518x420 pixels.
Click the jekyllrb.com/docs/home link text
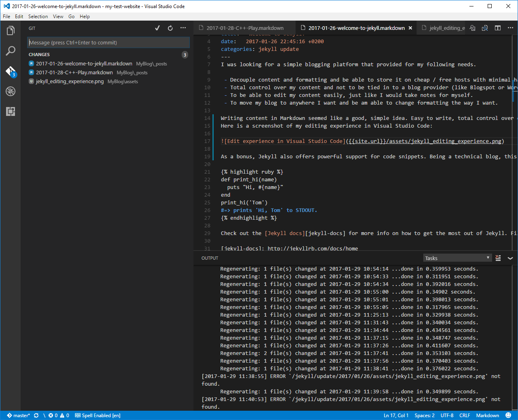pos(313,248)
